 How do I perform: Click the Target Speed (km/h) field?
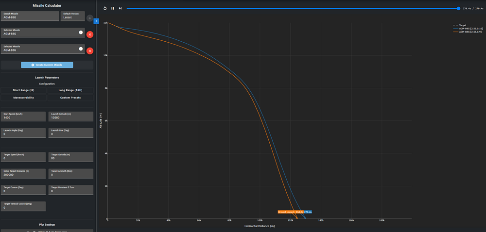pos(23,157)
